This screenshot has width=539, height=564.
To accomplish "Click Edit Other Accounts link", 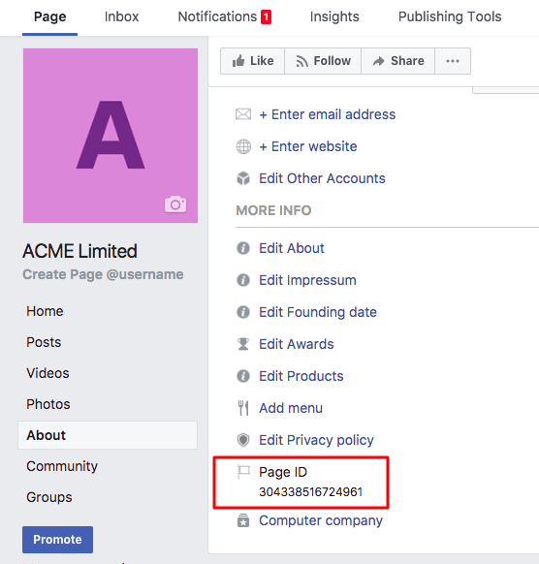I will pos(322,178).
